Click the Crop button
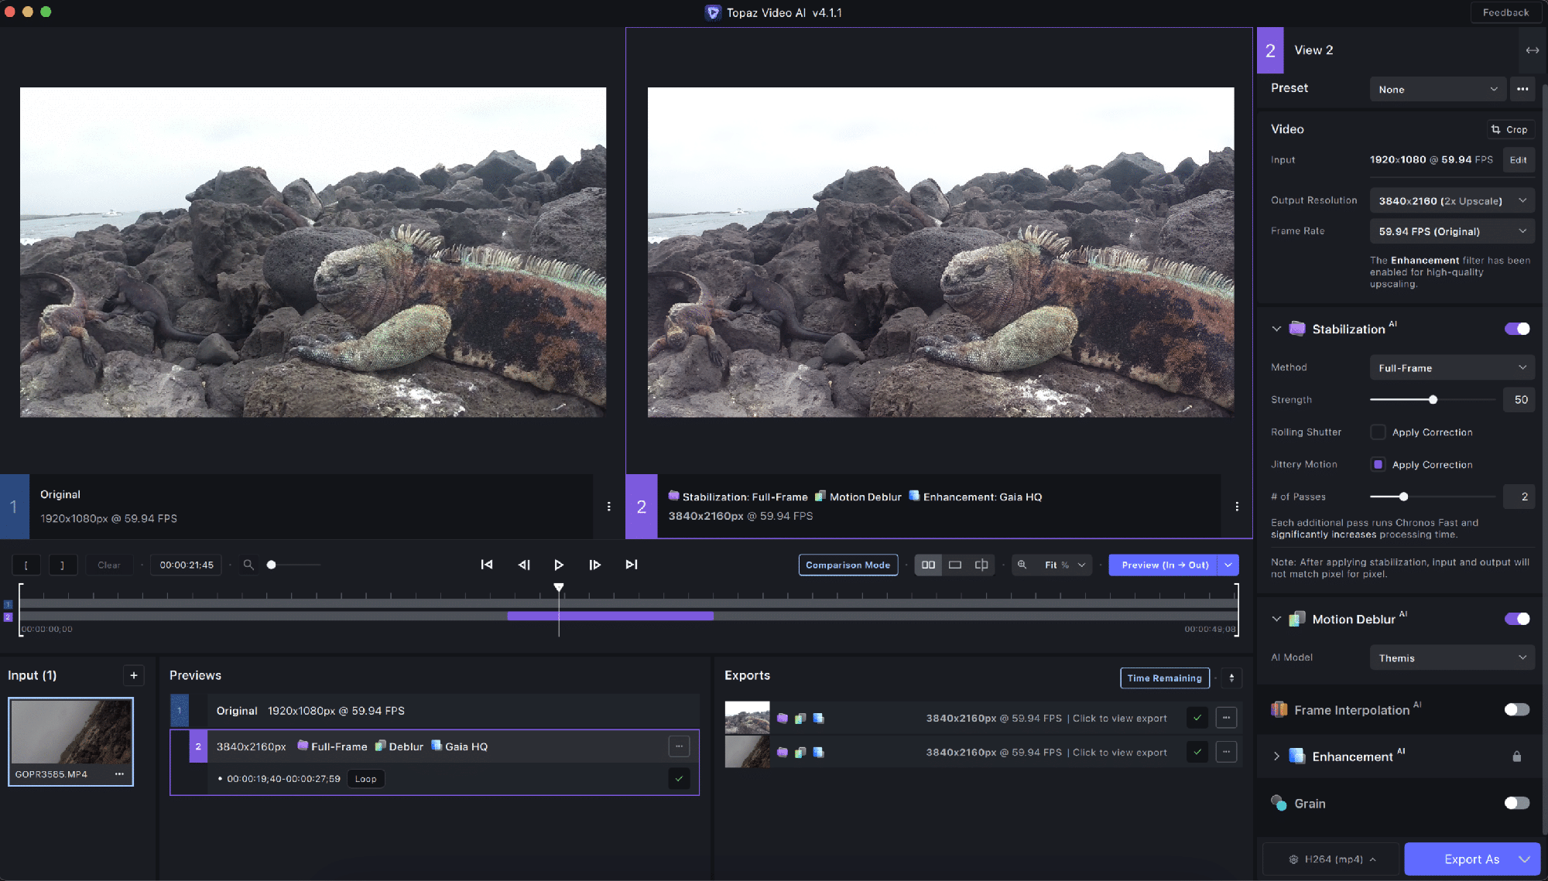 pyautogui.click(x=1509, y=129)
